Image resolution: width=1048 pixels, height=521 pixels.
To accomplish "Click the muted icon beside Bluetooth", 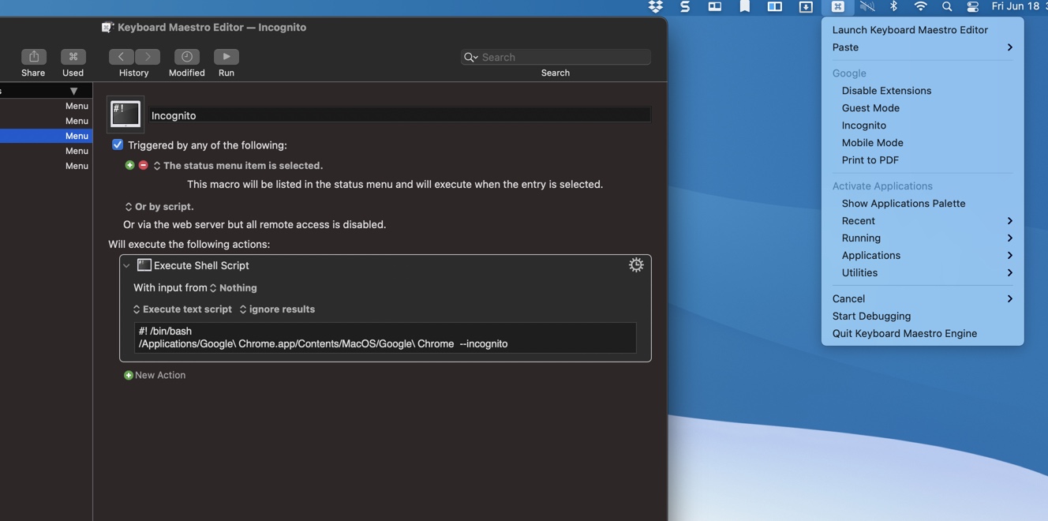I will coord(866,6).
